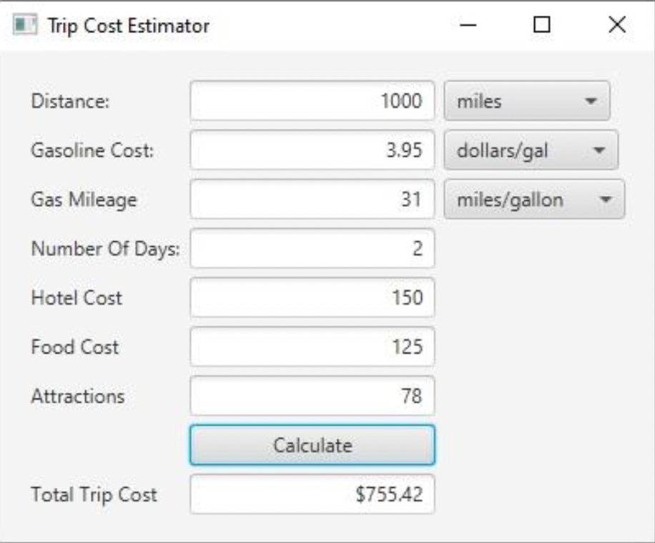Maximize the Trip Cost Estimator window
Screen dimensions: 655x543
click(542, 26)
